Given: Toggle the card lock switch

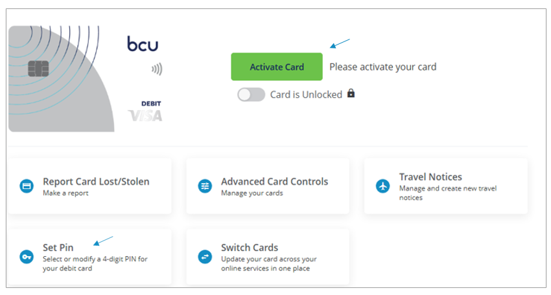Looking at the screenshot, I should tap(251, 94).
